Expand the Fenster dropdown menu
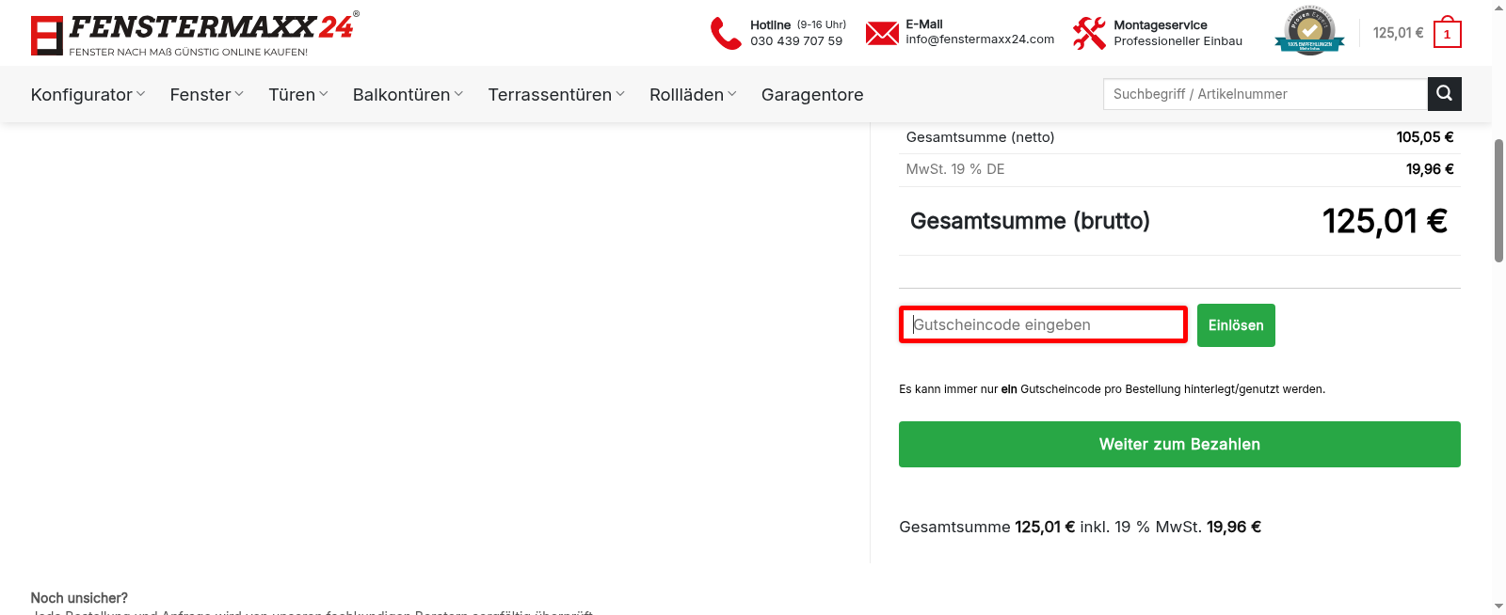The image size is (1506, 615). tap(206, 94)
